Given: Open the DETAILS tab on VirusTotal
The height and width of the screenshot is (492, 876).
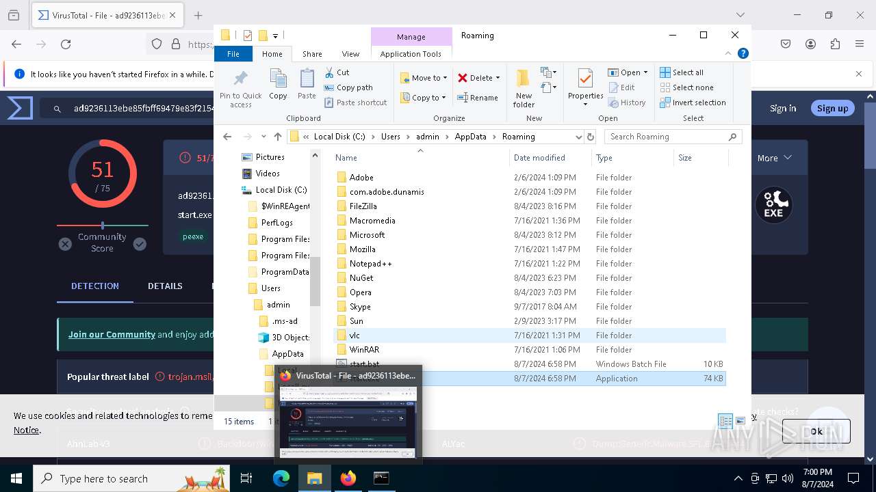Looking at the screenshot, I should coord(165,286).
